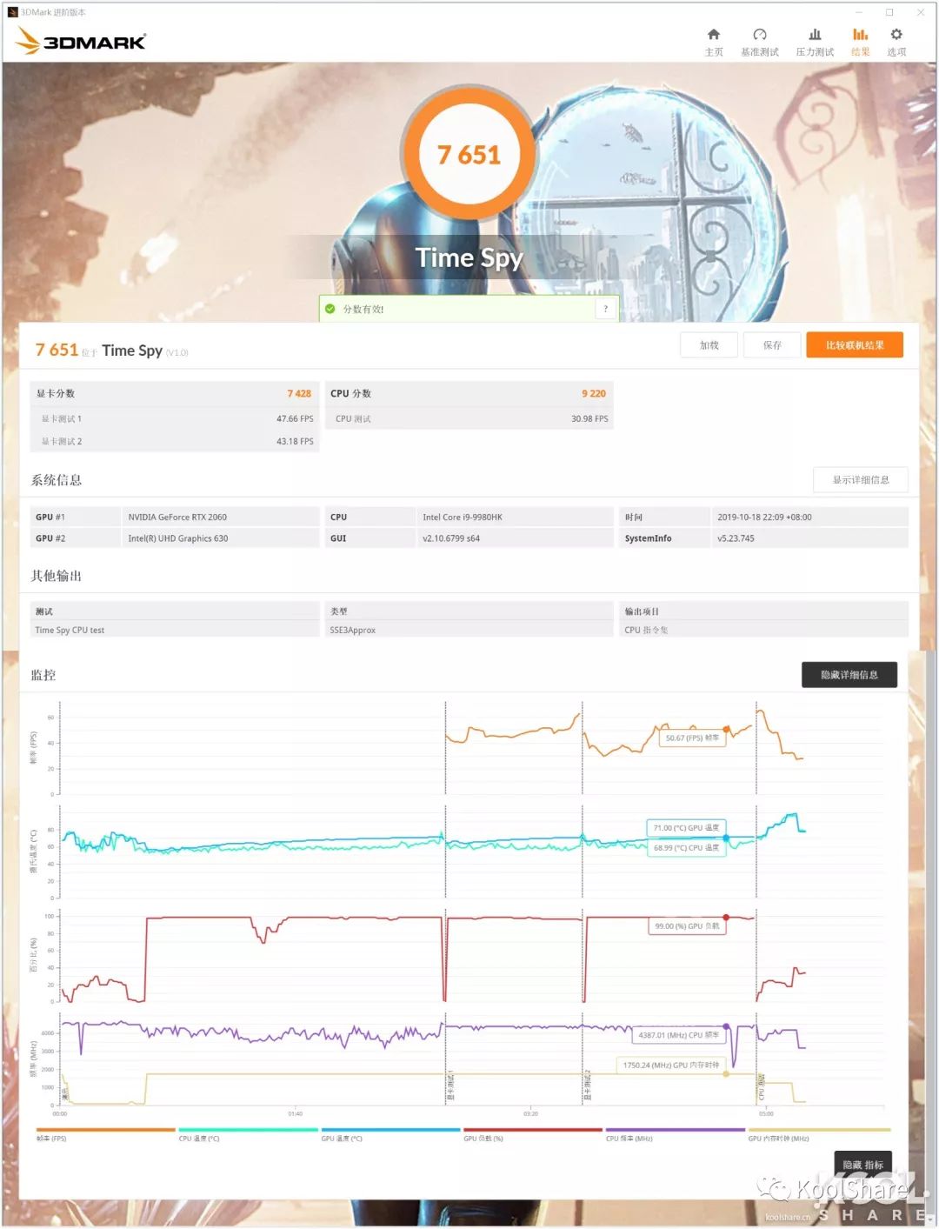Screen dimensions: 939x1229
Task: Click the SystemInfo v5.23.745 cell
Action: tap(809, 538)
